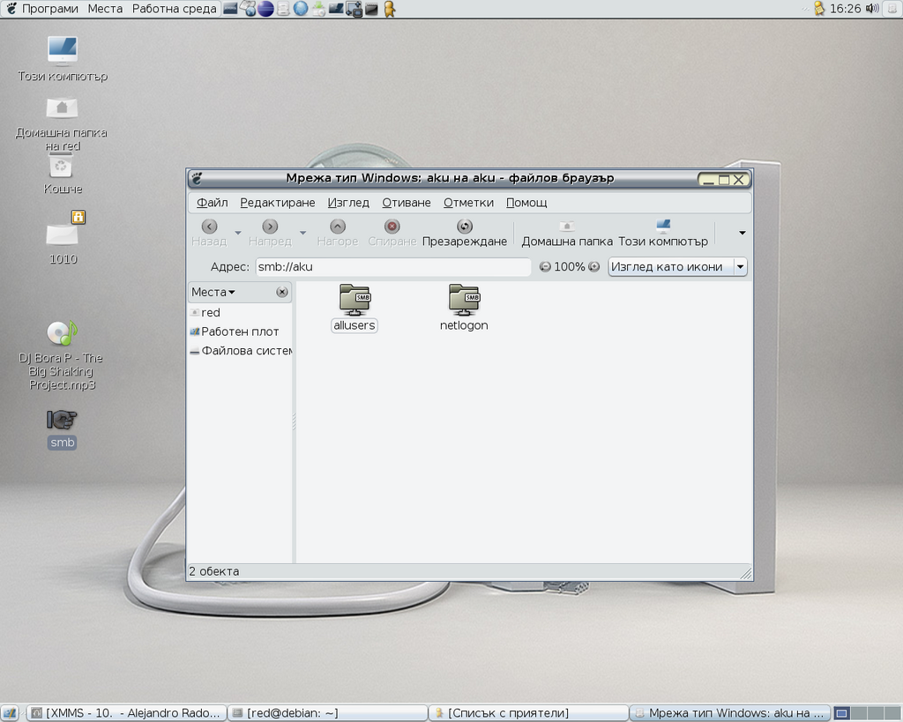Image resolution: width=903 pixels, height=722 pixels.
Task: Open the allusers SMB share folder
Action: tap(354, 300)
